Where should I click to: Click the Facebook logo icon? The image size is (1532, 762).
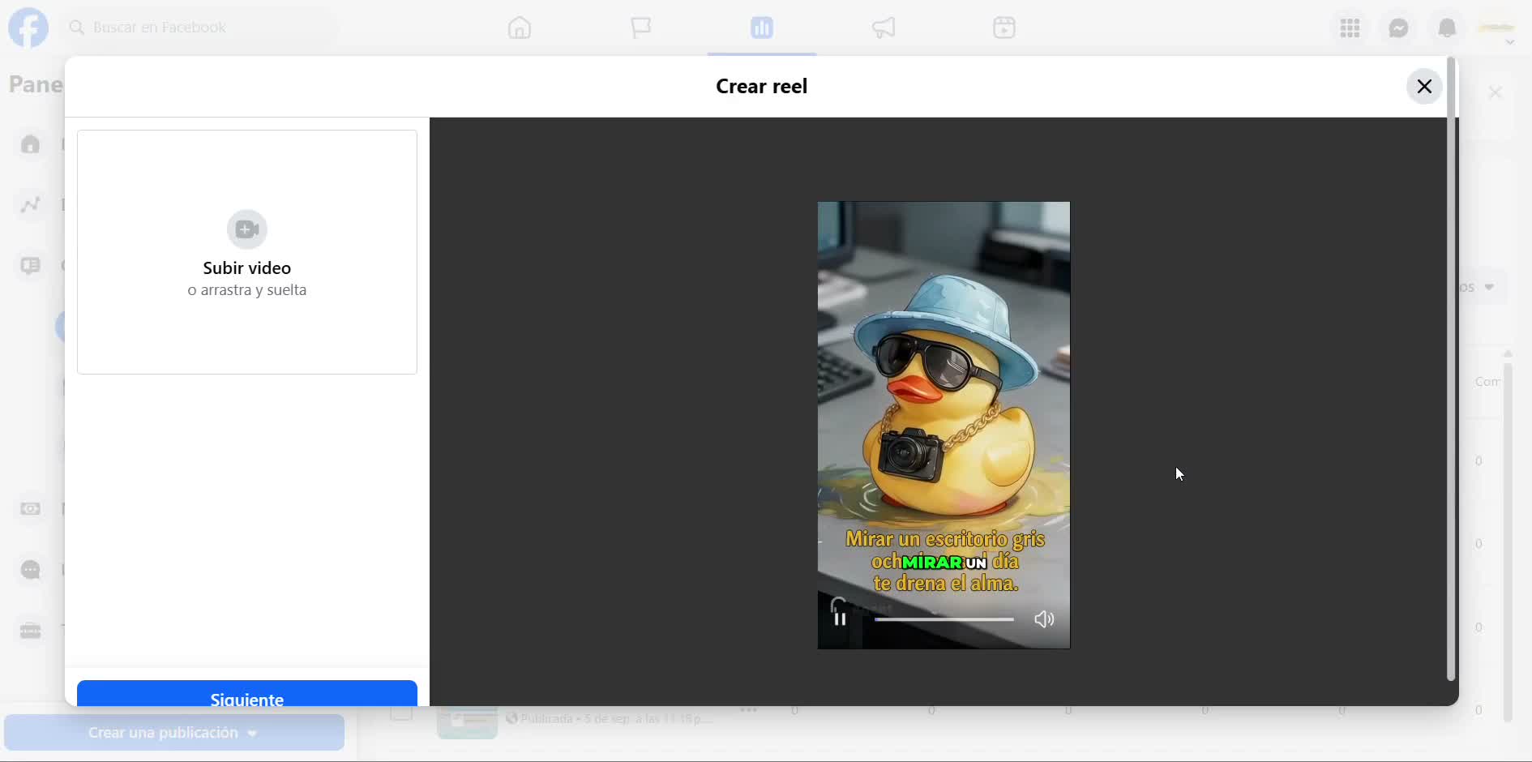click(x=28, y=28)
